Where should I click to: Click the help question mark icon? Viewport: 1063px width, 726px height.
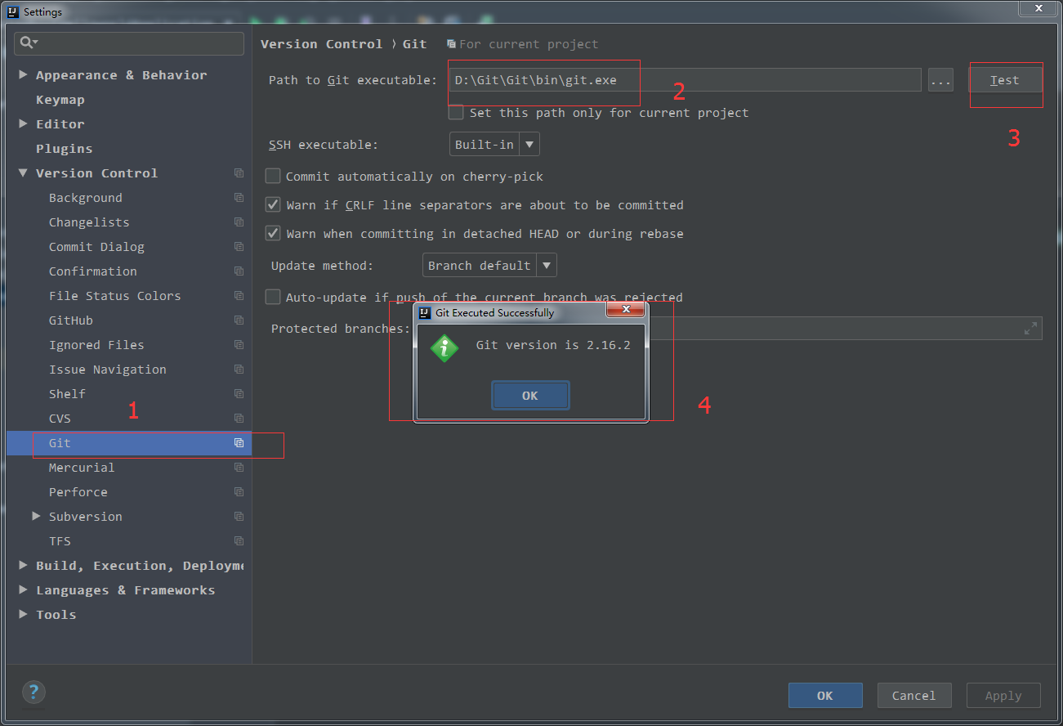tap(33, 692)
